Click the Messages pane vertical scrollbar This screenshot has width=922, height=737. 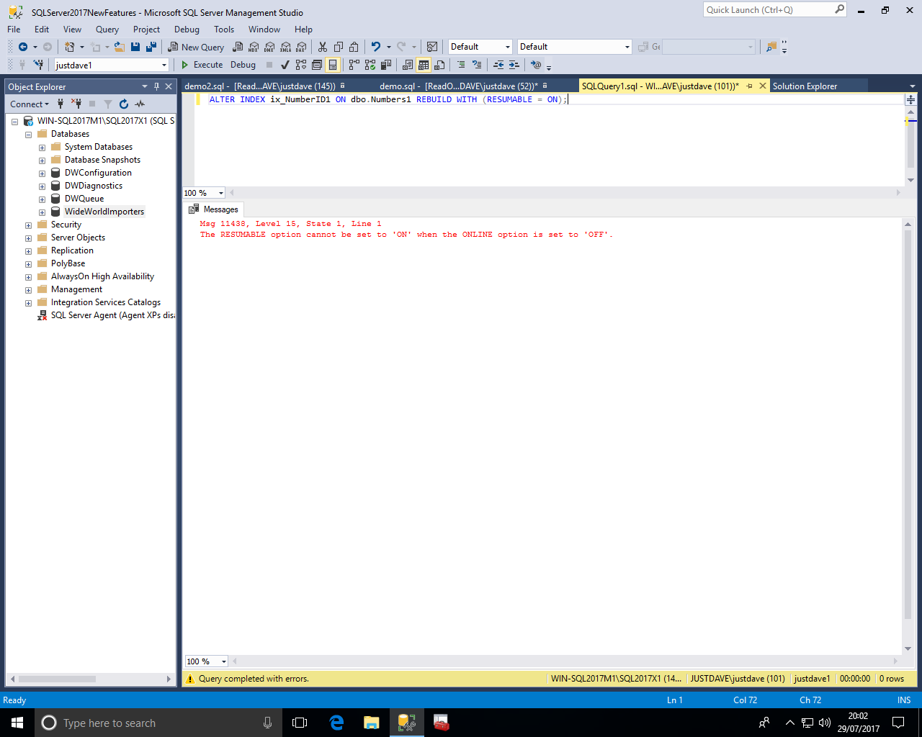[x=908, y=432]
